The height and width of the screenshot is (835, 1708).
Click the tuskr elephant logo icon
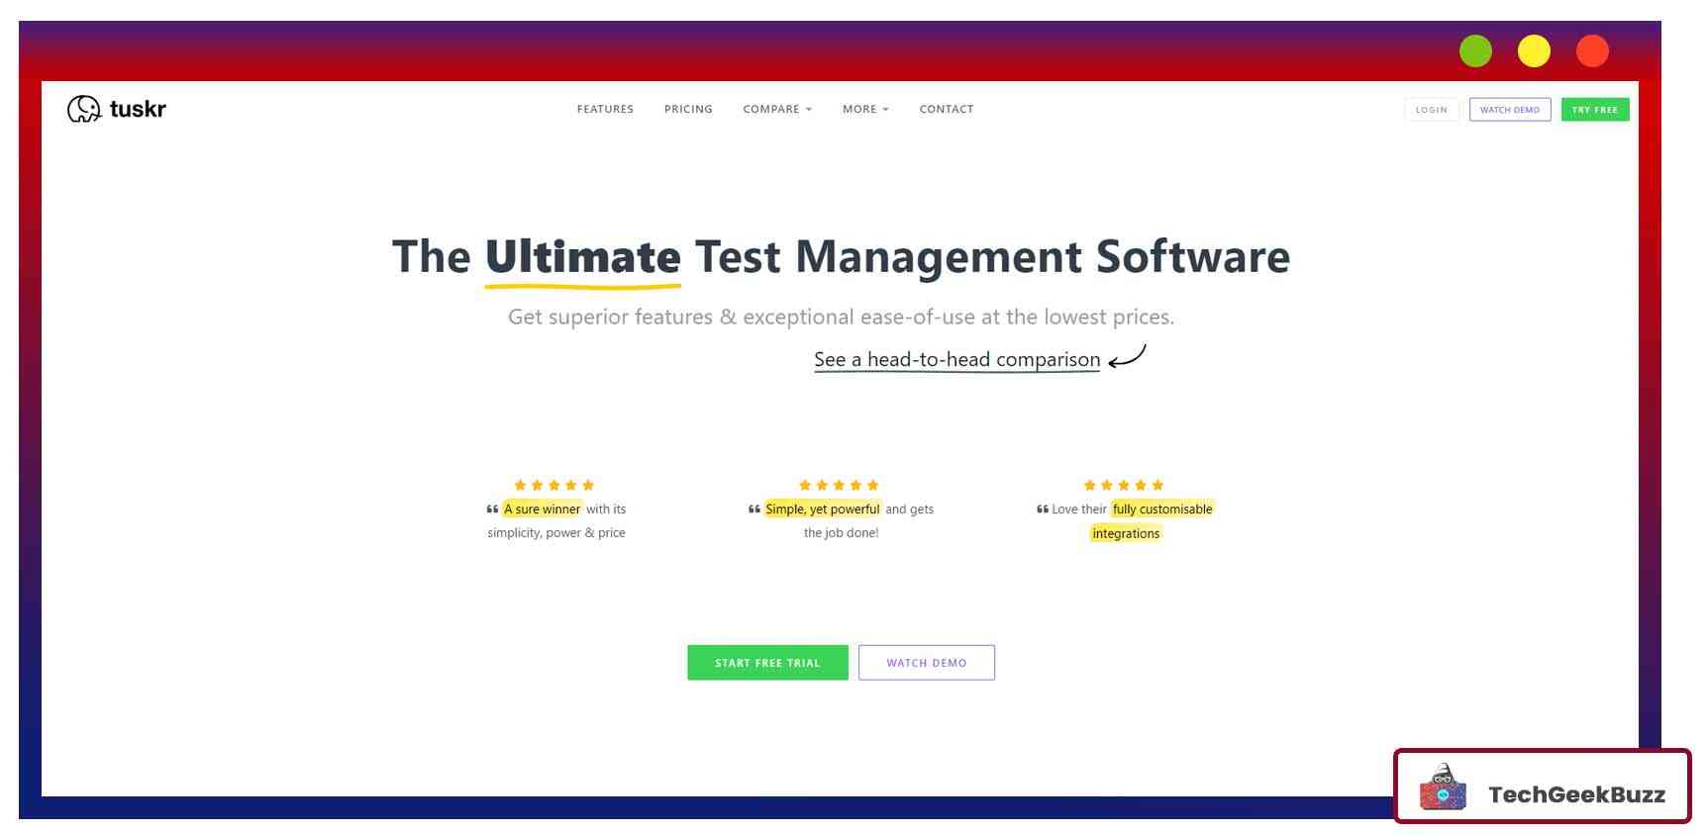pos(84,109)
